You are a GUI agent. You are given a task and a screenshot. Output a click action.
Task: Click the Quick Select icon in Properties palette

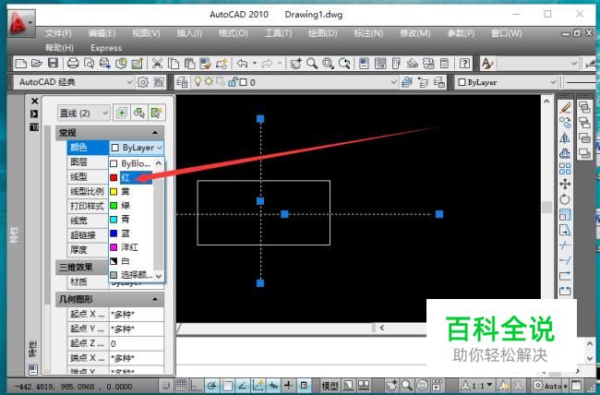[156, 113]
